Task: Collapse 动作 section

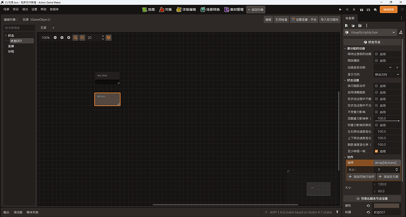Action: click(345, 157)
